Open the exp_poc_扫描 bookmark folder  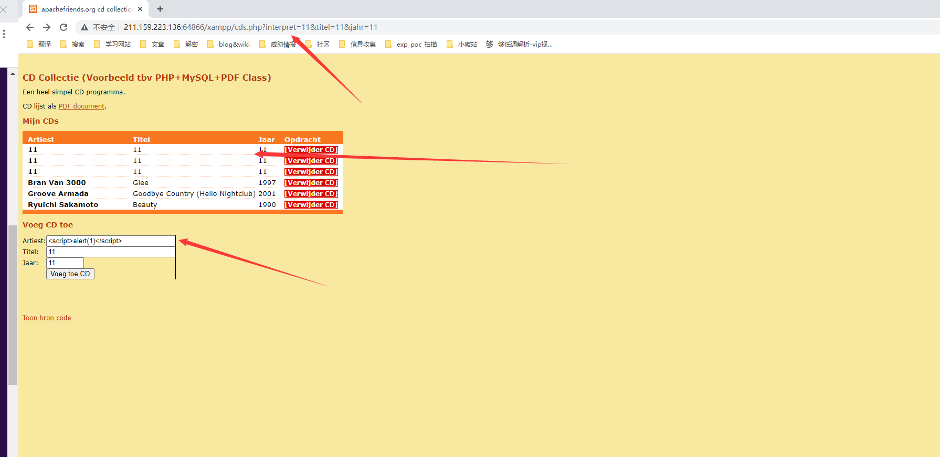(x=411, y=45)
